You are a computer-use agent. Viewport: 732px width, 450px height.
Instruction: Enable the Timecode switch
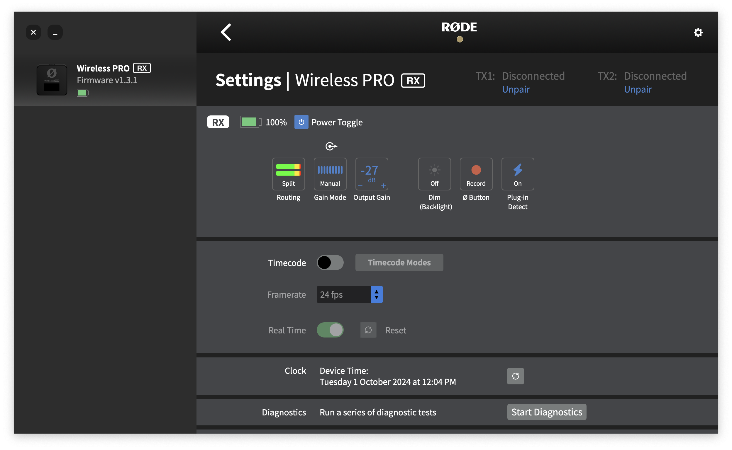pos(330,262)
